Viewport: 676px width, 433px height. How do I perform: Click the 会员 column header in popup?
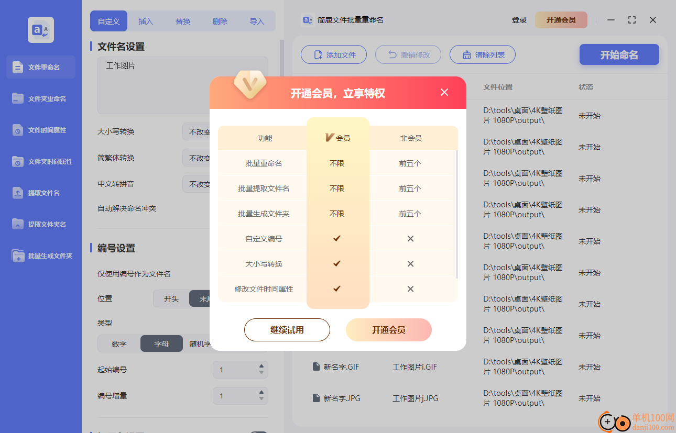coord(337,138)
